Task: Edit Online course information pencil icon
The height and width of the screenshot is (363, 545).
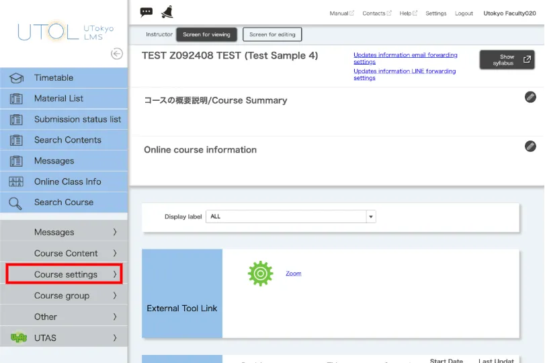Action: coord(530,147)
